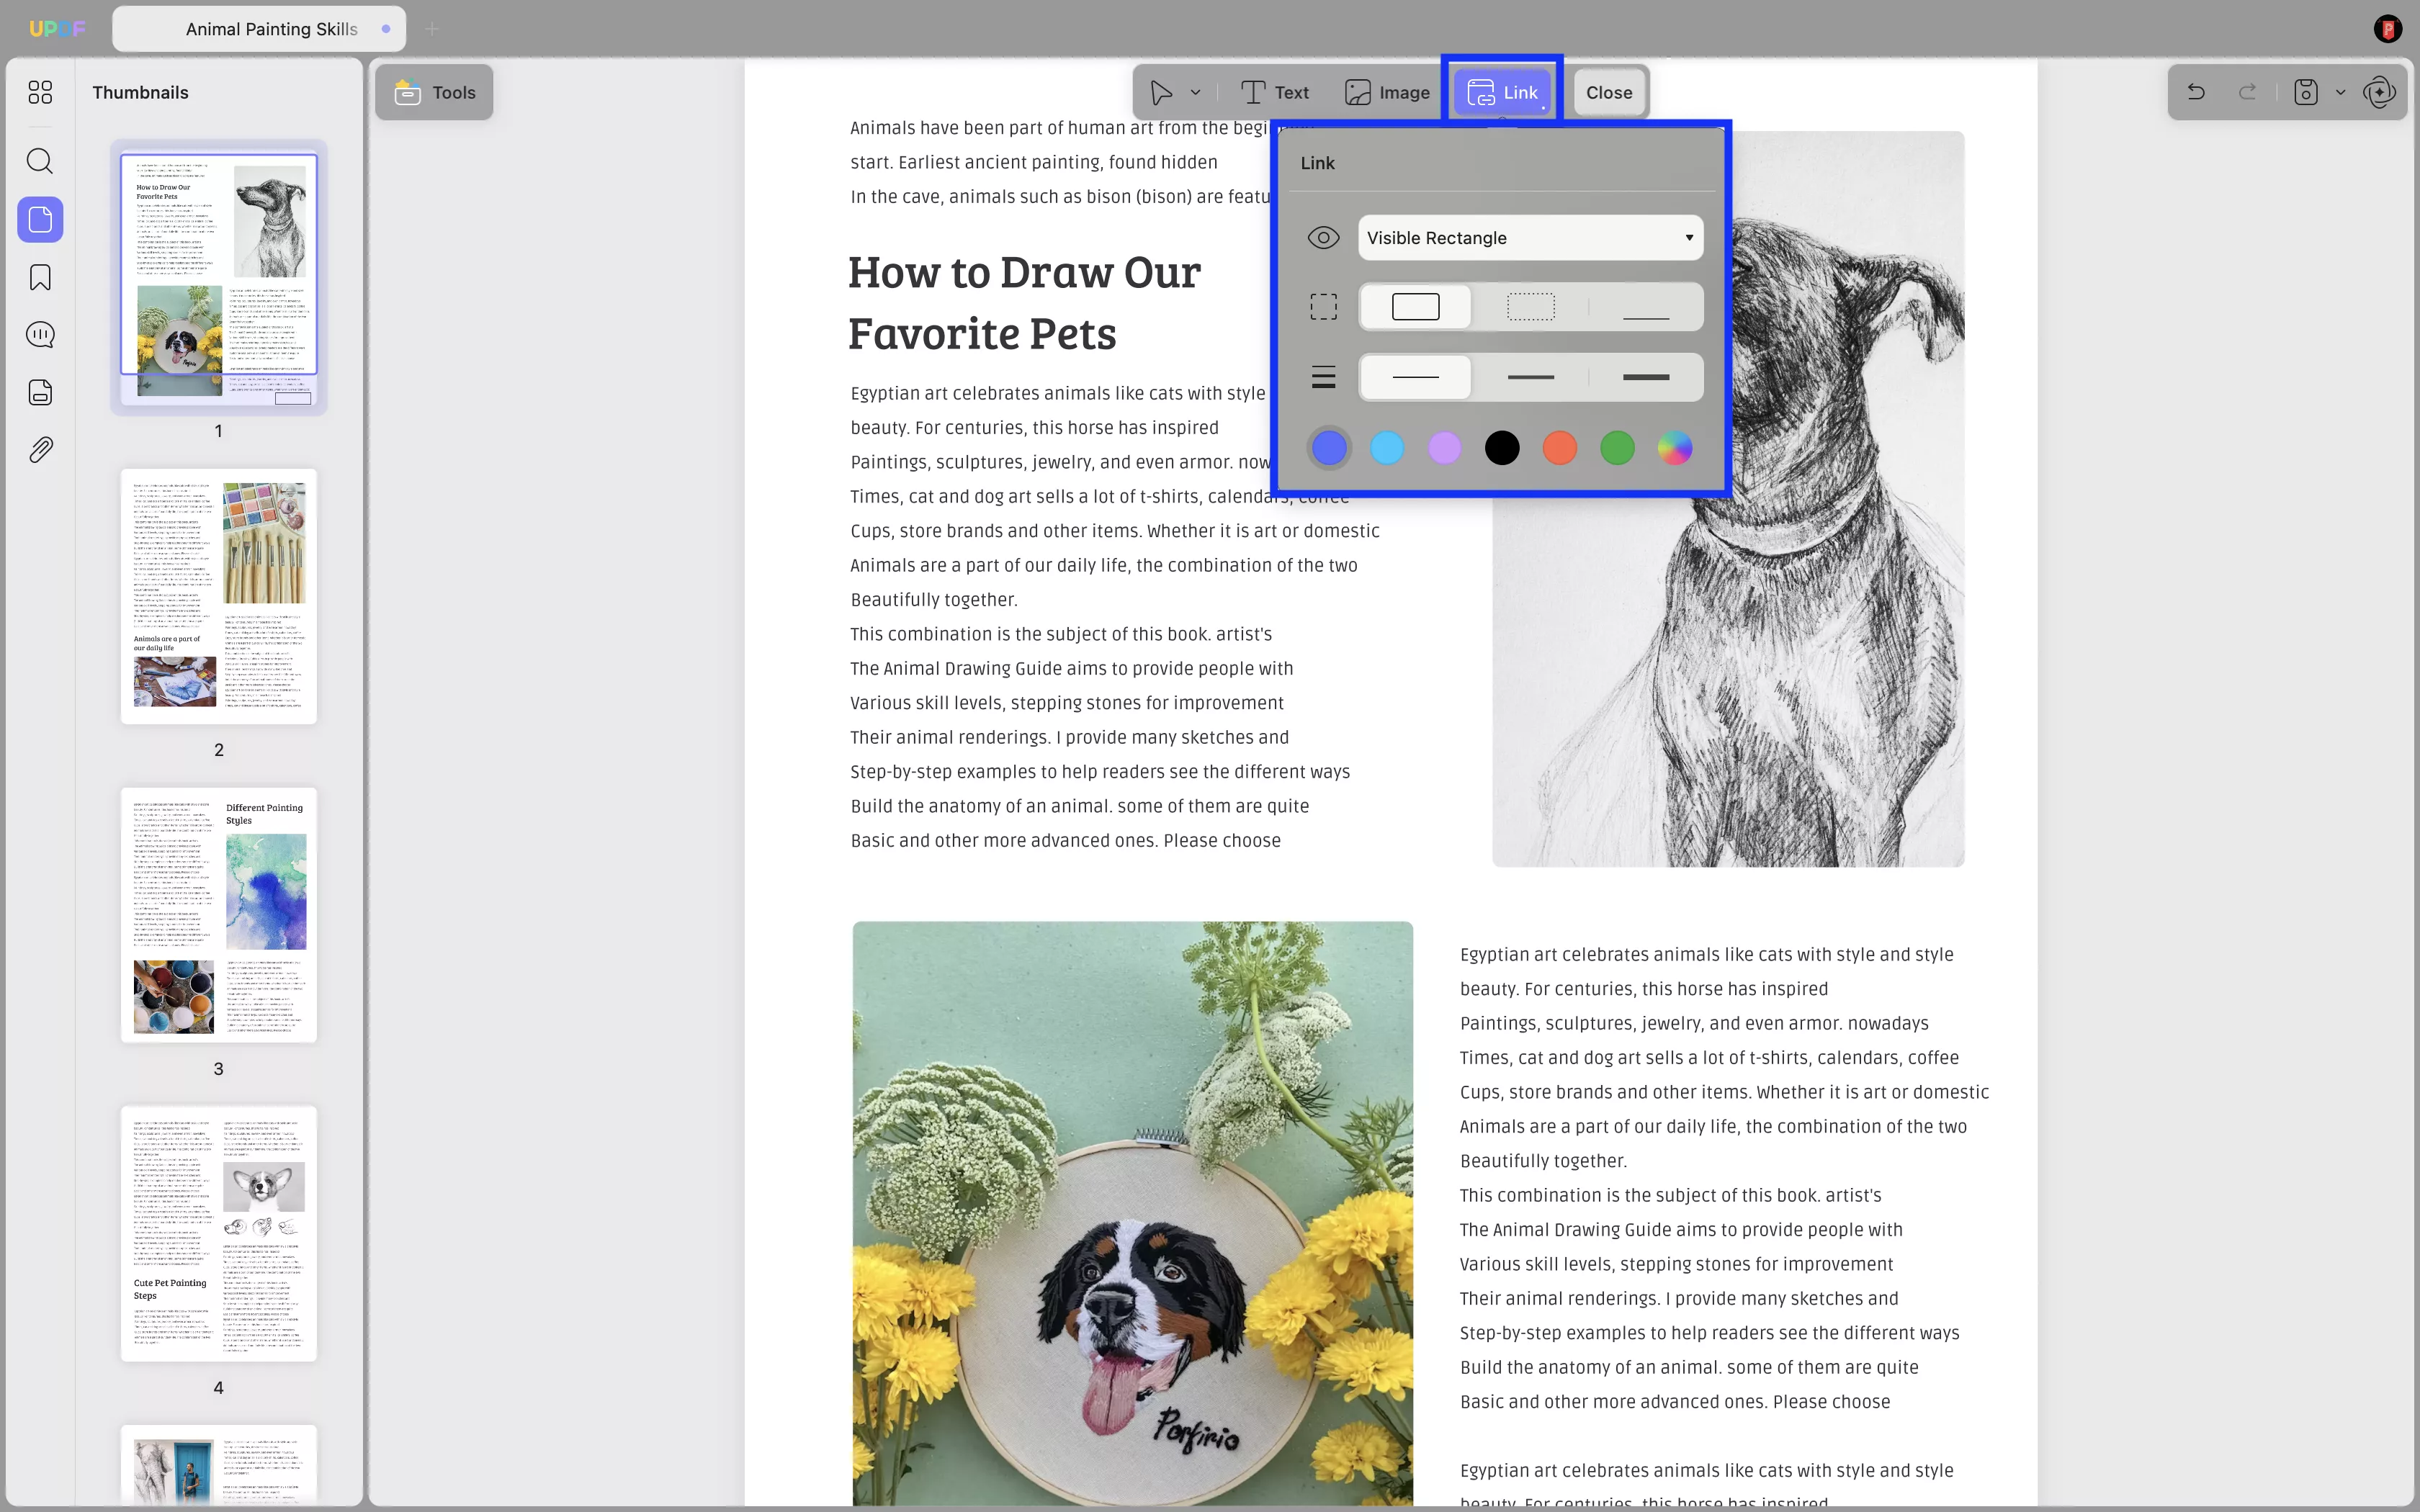Open the search panel in sidebar
The height and width of the screenshot is (1512, 2420).
click(40, 161)
